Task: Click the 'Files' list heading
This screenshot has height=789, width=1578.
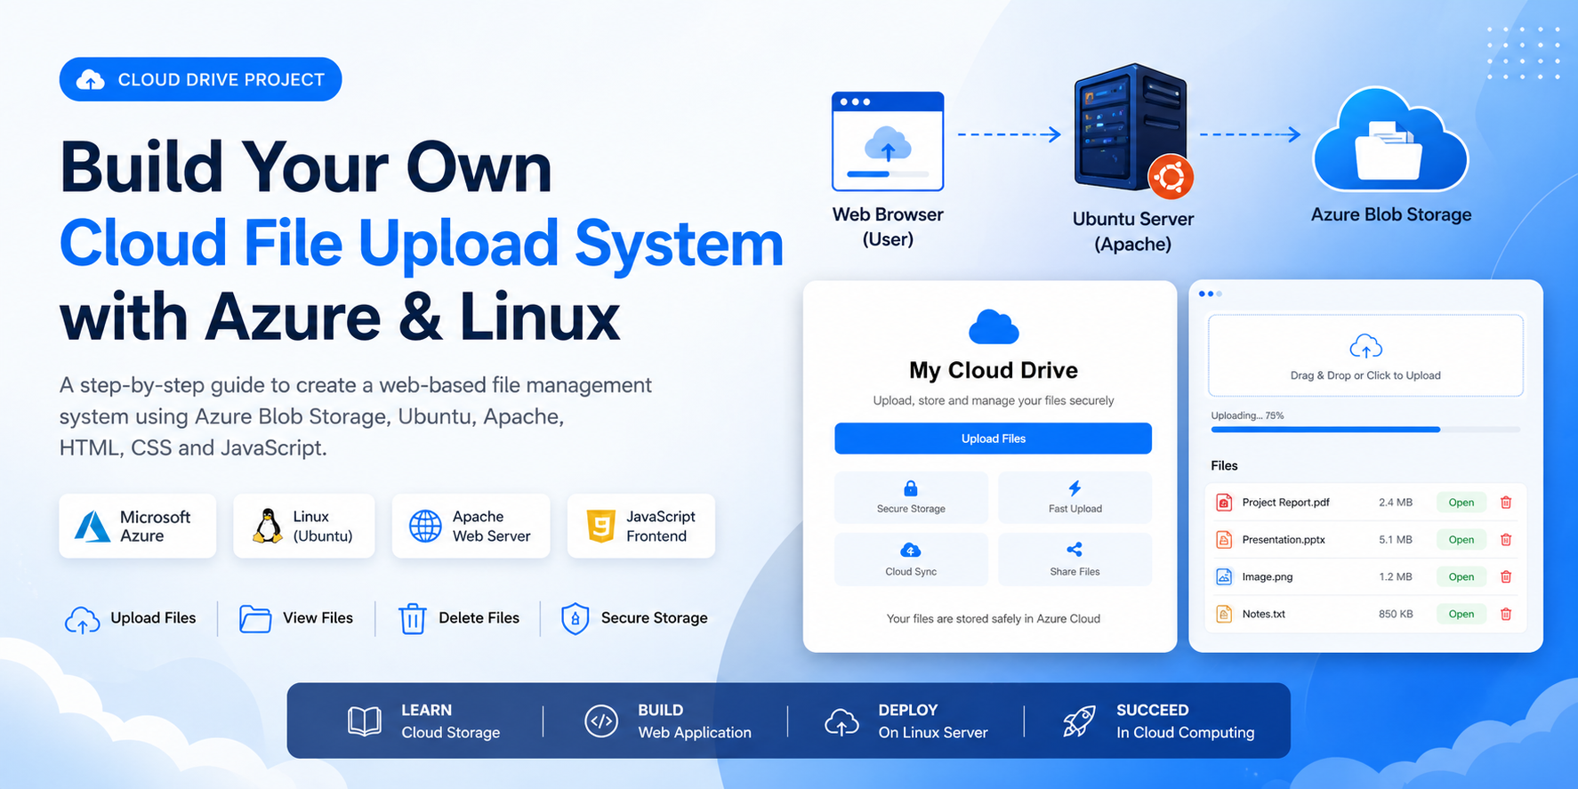Action: tap(1224, 466)
